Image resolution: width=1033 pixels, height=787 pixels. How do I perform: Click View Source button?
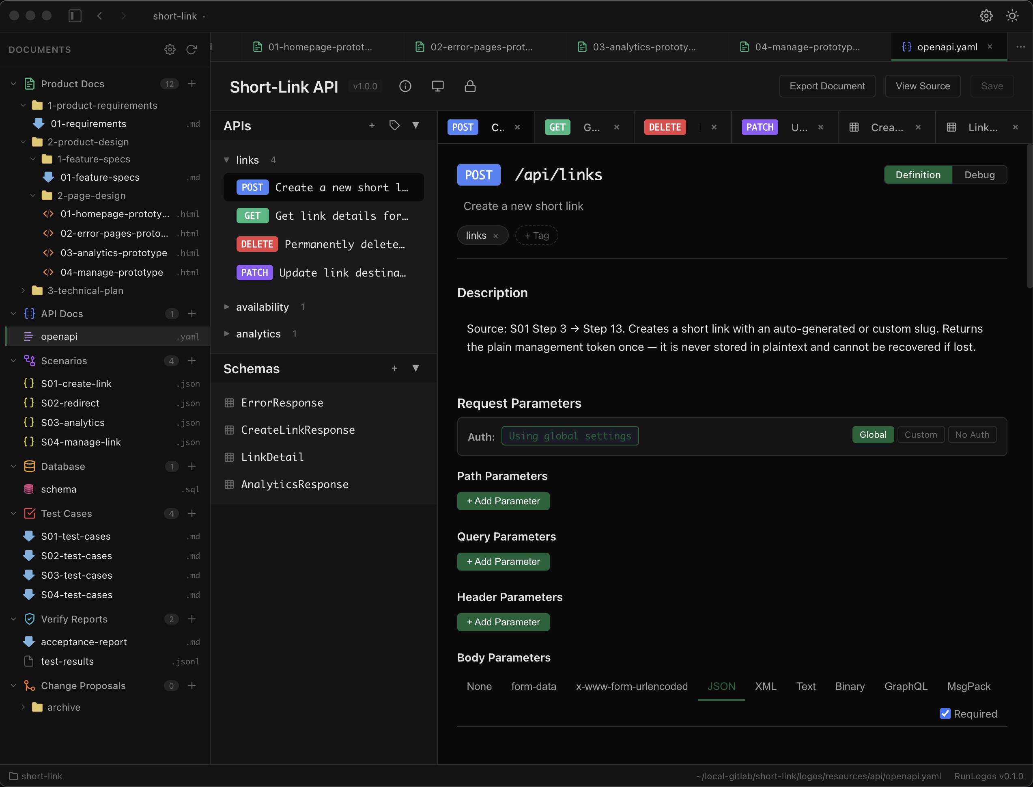(922, 86)
